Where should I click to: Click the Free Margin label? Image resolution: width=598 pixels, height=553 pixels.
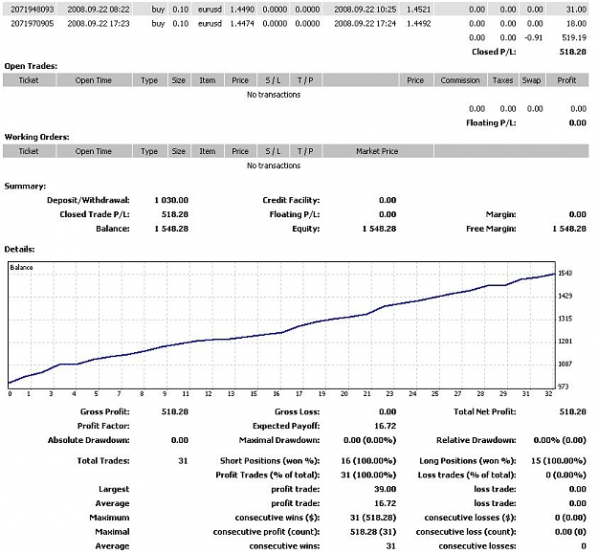[x=491, y=229]
